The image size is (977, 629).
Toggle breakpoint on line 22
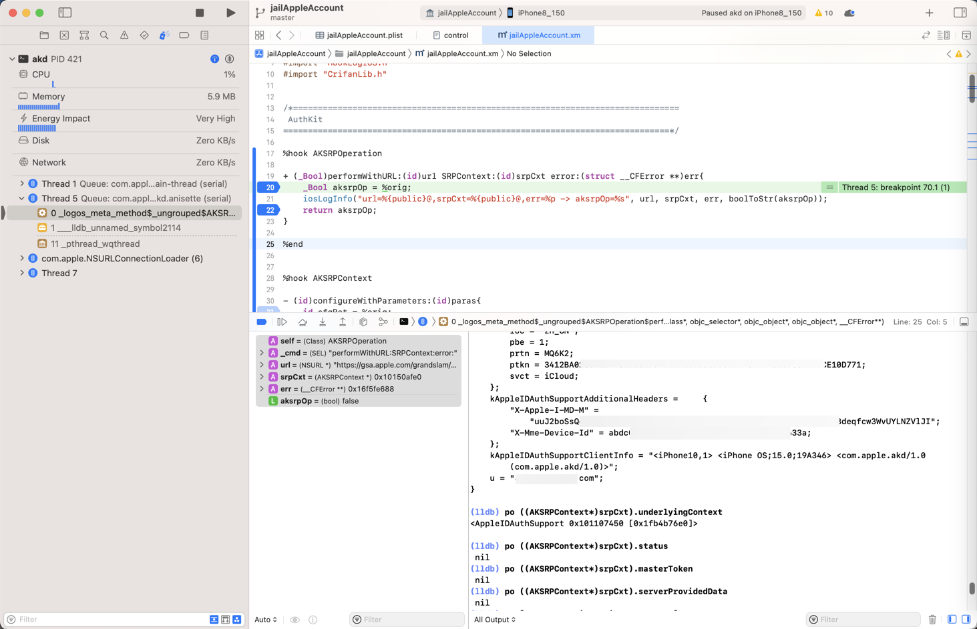point(269,210)
